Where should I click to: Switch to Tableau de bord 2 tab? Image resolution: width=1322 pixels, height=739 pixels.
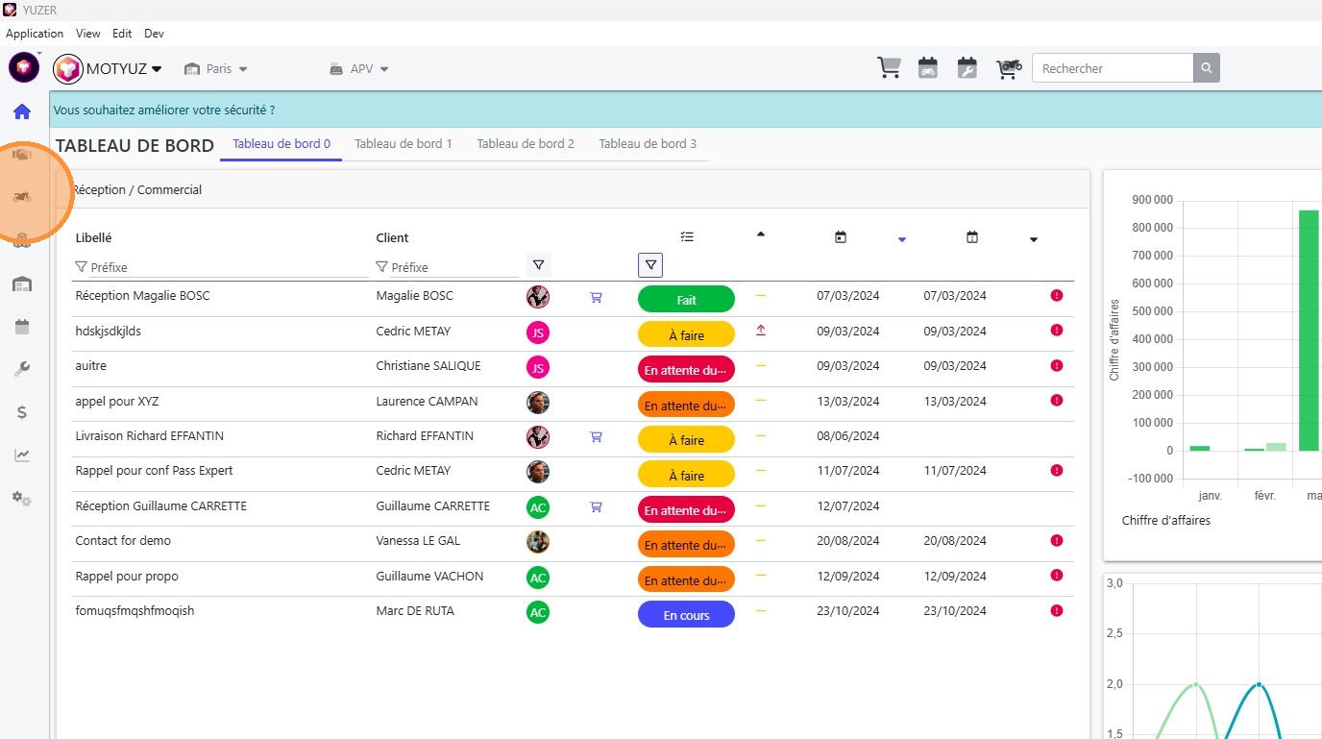[x=526, y=144]
